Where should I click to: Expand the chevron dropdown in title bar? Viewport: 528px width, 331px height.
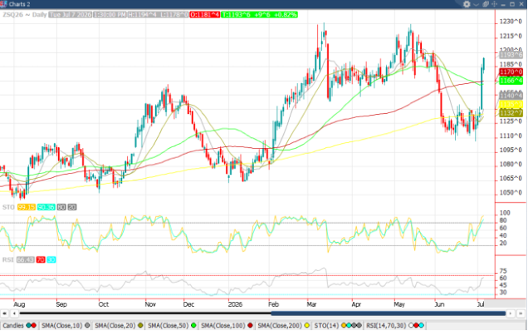click(476, 4)
